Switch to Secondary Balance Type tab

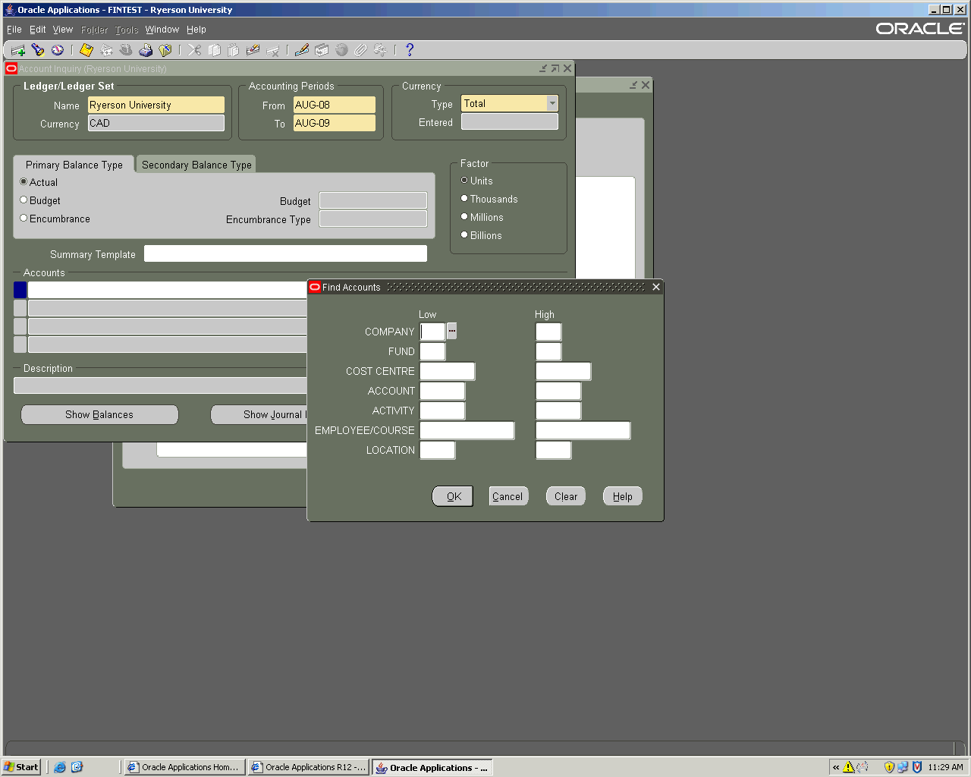tap(196, 165)
